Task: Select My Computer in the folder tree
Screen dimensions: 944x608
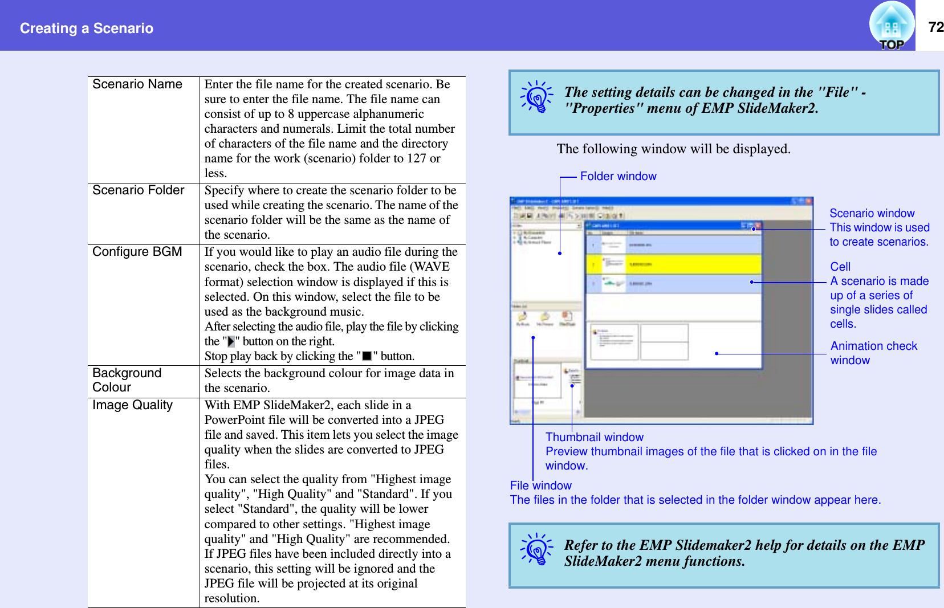Action: point(533,238)
